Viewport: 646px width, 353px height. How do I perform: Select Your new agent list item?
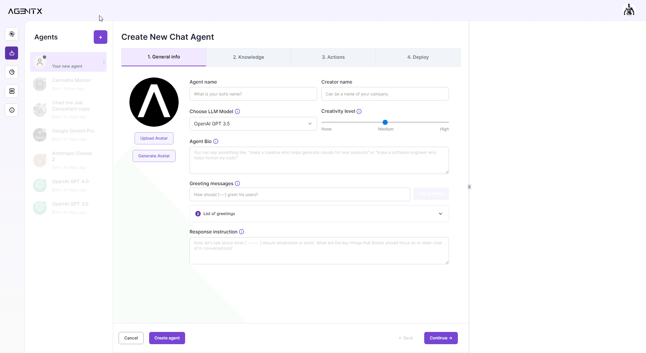pyautogui.click(x=68, y=62)
